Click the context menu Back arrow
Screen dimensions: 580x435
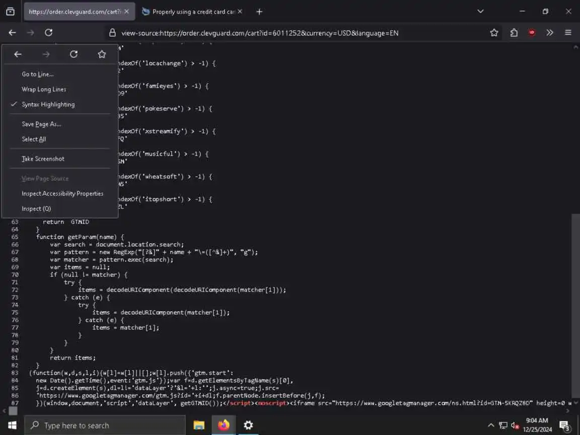[x=18, y=54]
